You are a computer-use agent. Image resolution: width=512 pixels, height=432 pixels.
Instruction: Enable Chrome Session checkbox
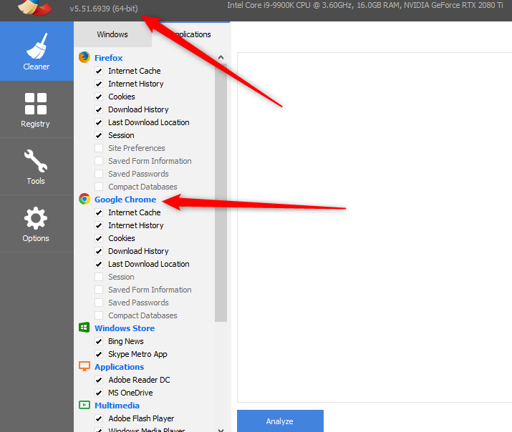[99, 277]
